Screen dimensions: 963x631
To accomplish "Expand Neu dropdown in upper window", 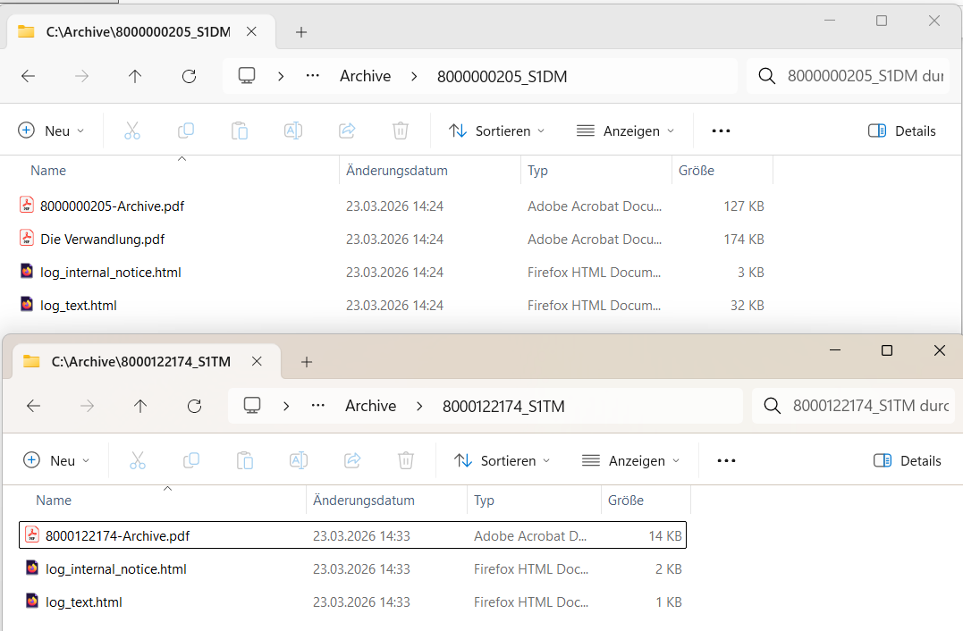I will click(52, 131).
